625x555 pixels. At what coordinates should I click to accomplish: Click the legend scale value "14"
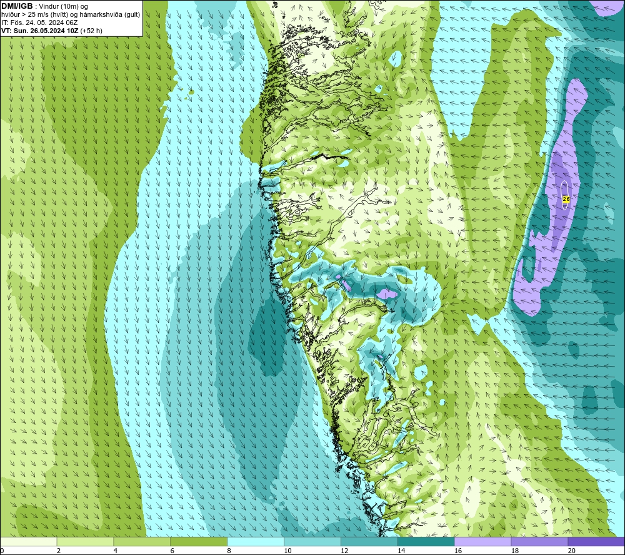pyautogui.click(x=401, y=551)
